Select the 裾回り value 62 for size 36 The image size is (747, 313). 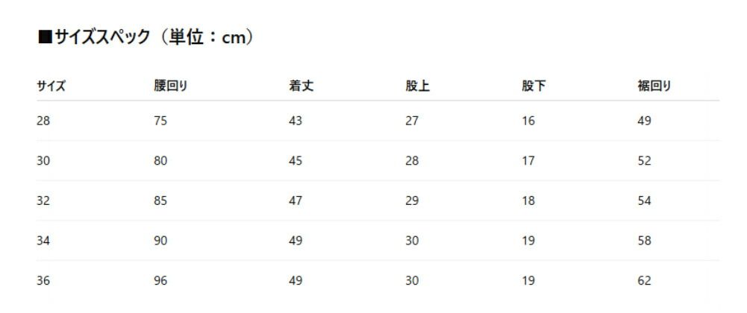point(645,281)
